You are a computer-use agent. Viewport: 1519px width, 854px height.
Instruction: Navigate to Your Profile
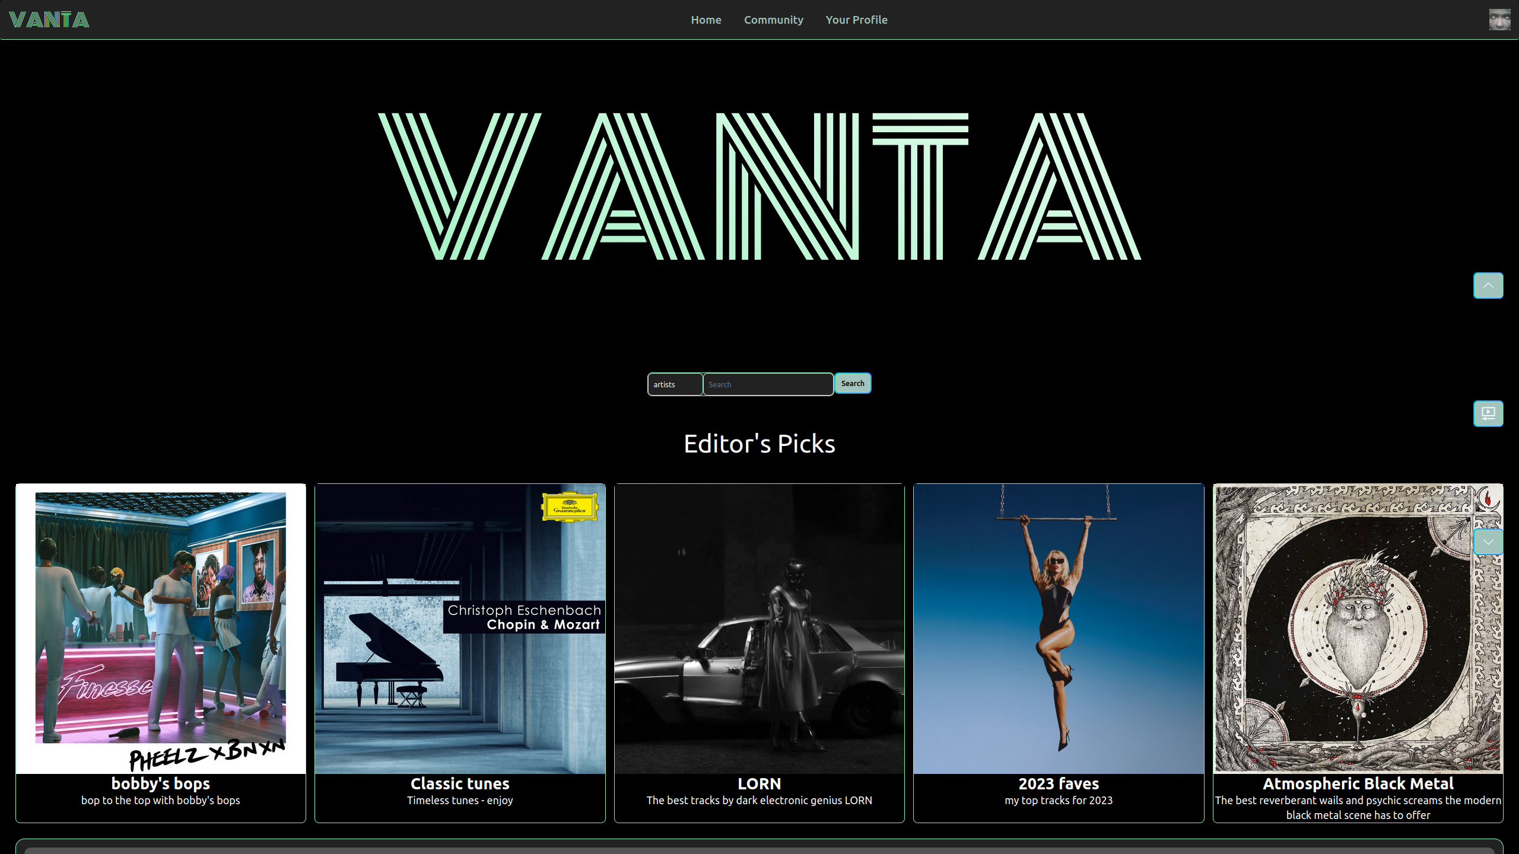(856, 20)
